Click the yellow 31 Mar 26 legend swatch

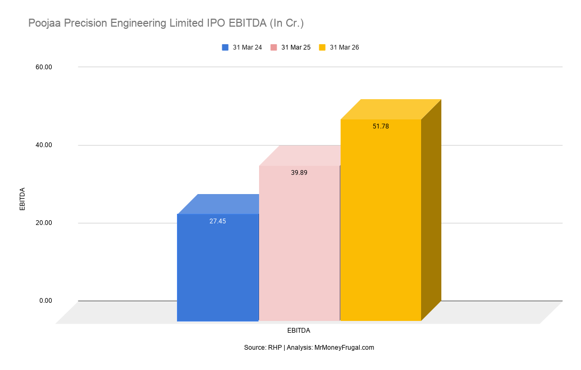322,47
